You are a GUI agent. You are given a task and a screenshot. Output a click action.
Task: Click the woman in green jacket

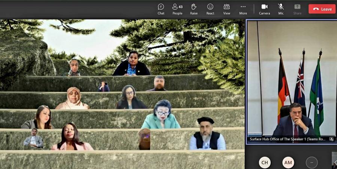161,116
